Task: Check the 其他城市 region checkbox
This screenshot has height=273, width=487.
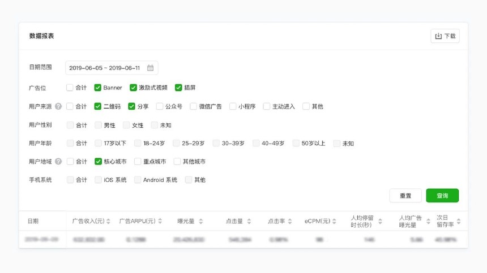Action: point(177,162)
